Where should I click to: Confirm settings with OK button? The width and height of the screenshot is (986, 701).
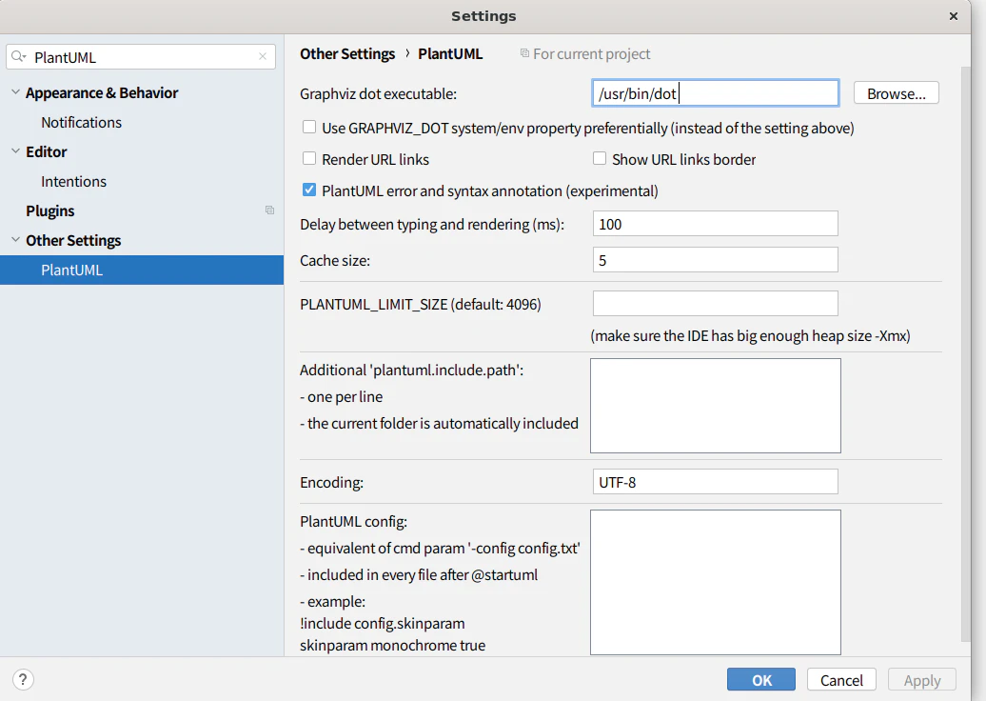coord(760,680)
